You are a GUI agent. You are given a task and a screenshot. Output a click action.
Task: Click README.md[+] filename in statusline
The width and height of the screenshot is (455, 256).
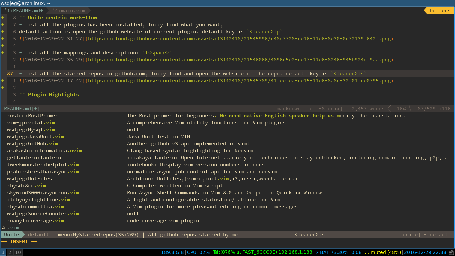[x=22, y=109]
